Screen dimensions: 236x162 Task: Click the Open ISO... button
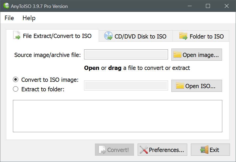coord(196,86)
